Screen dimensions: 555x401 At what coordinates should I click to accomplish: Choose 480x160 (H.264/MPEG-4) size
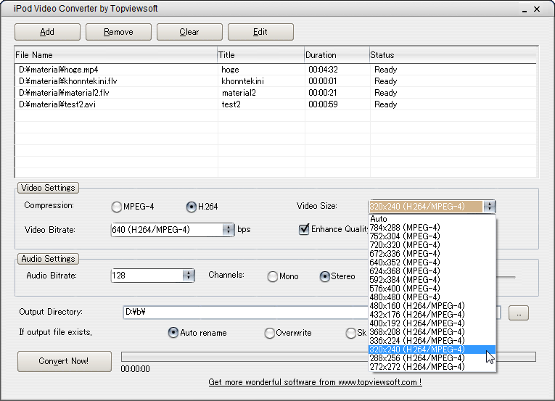point(432,306)
